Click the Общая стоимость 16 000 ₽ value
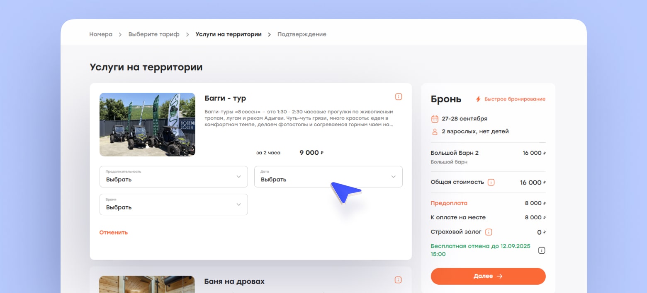Image resolution: width=647 pixels, height=293 pixels. click(x=533, y=183)
